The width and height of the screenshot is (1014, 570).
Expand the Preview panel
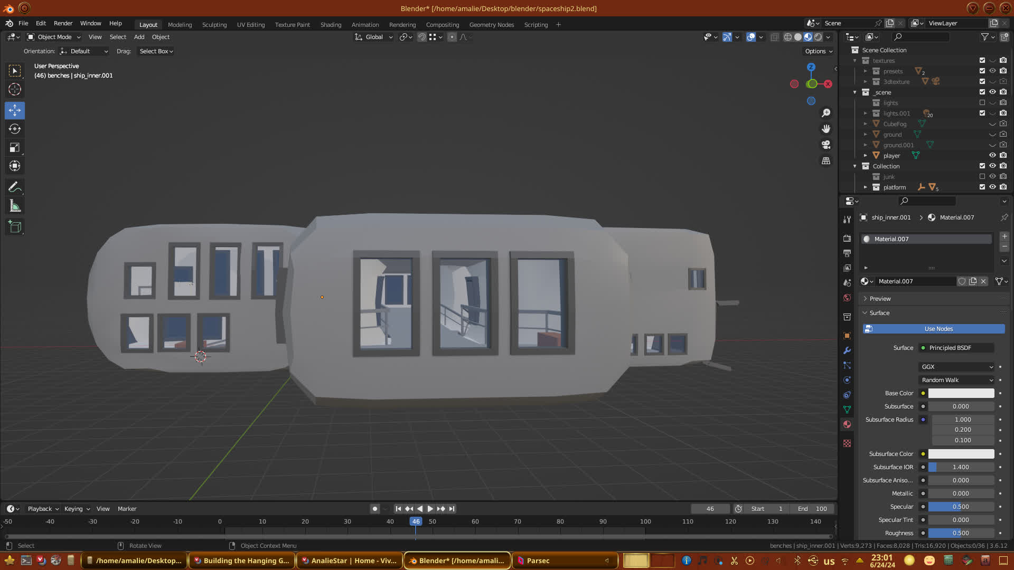[880, 299]
